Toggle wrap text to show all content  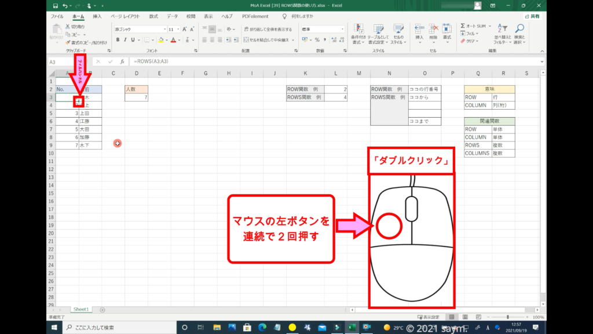click(x=266, y=29)
